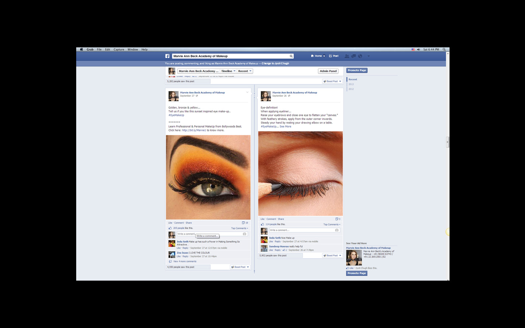Click Promote Page button under the ad preview

tap(357, 273)
